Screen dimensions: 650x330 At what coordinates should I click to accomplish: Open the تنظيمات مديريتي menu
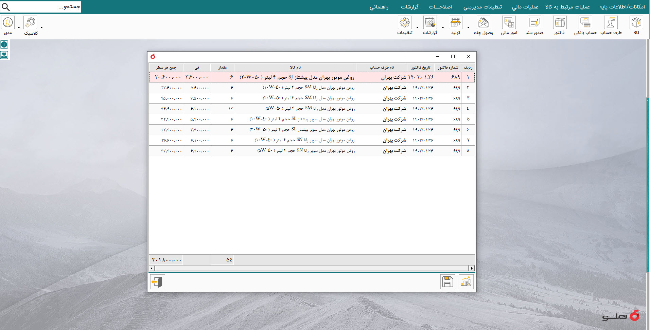click(x=482, y=7)
